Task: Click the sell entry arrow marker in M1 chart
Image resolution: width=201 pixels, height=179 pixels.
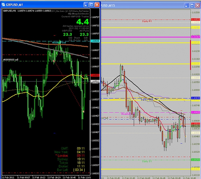Action: click(x=54, y=61)
